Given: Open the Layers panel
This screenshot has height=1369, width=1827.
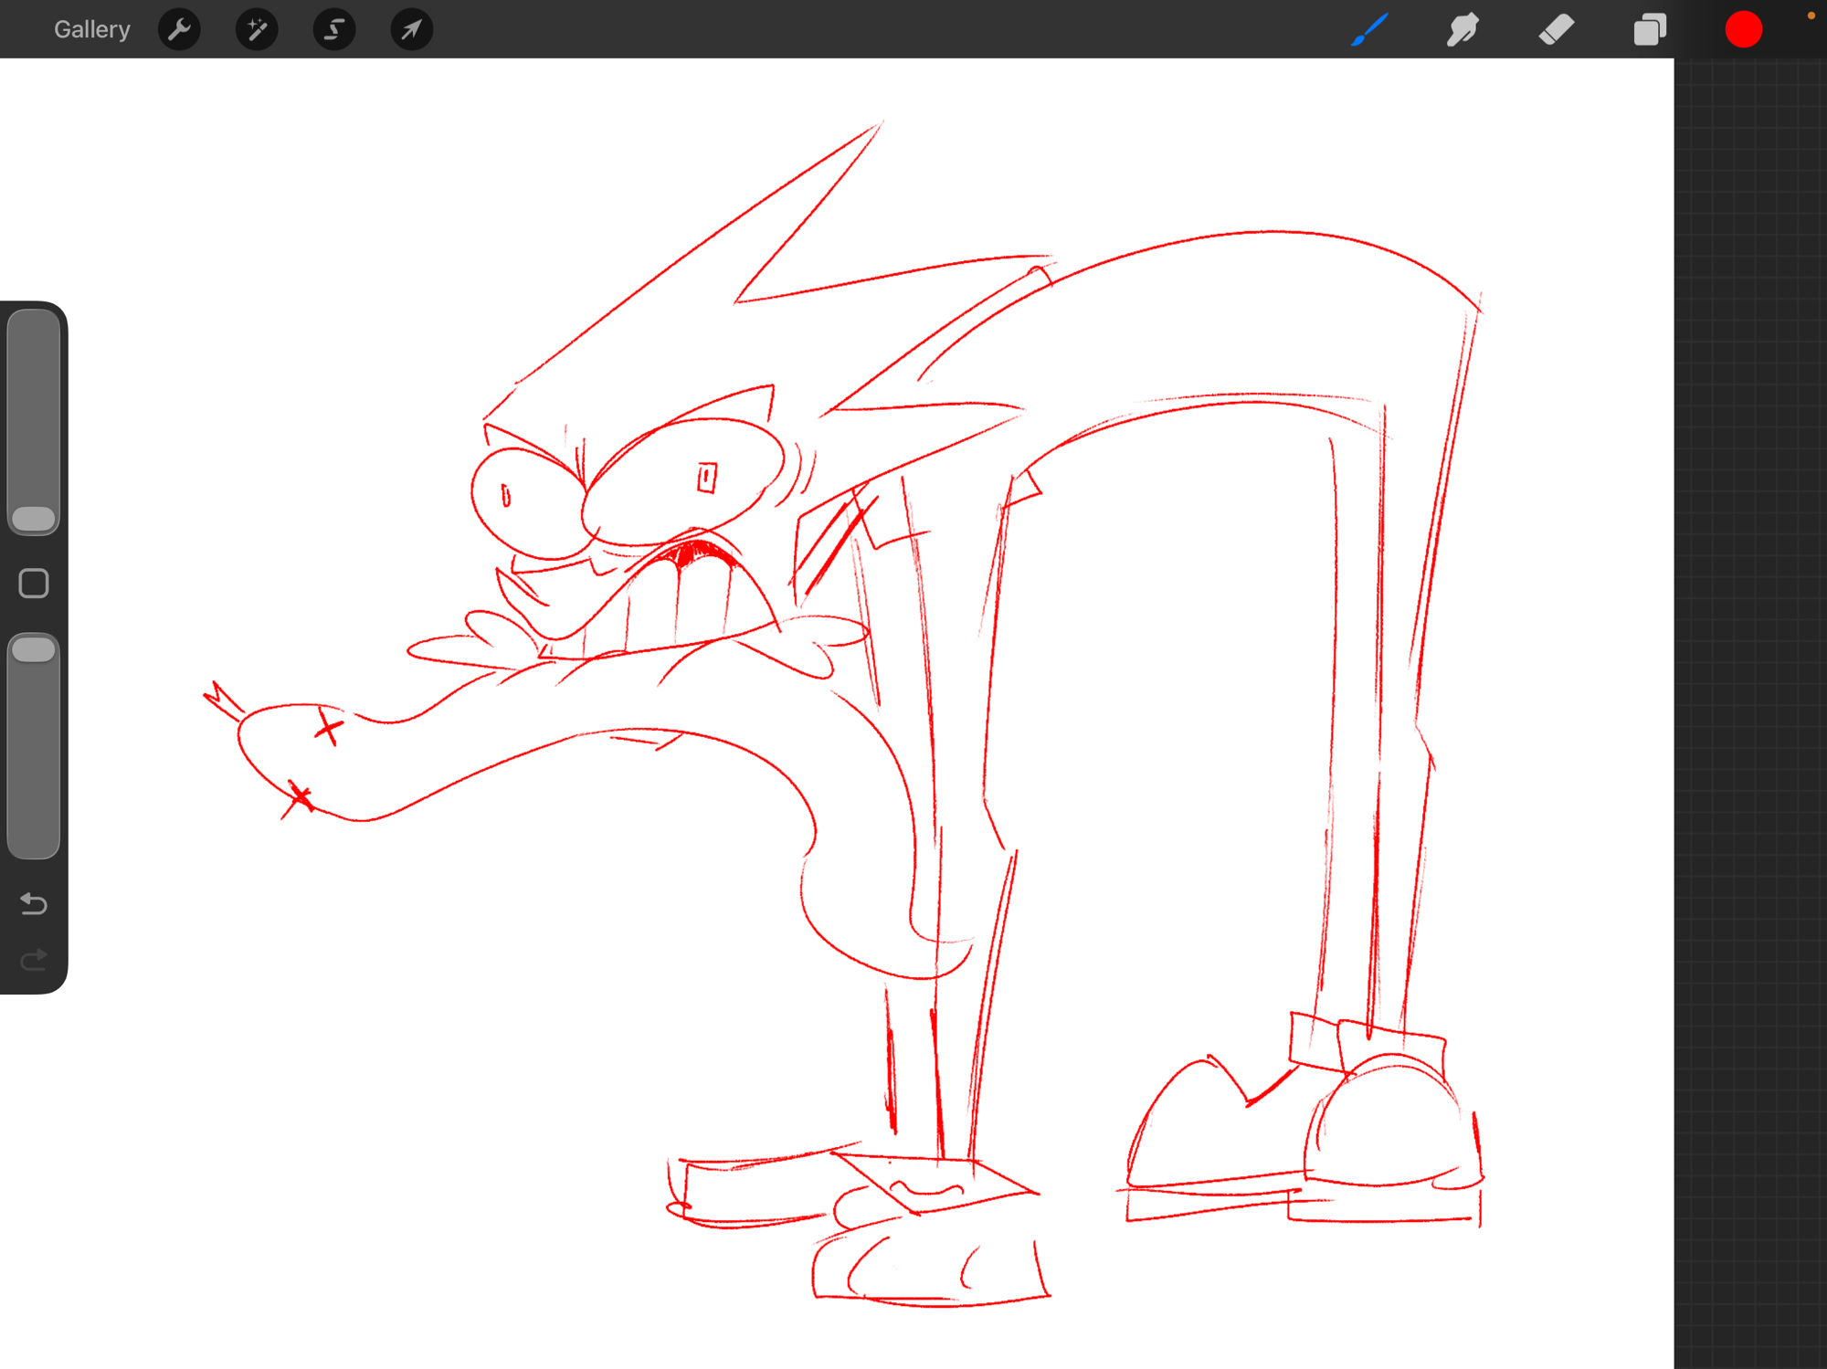Looking at the screenshot, I should click(x=1649, y=29).
